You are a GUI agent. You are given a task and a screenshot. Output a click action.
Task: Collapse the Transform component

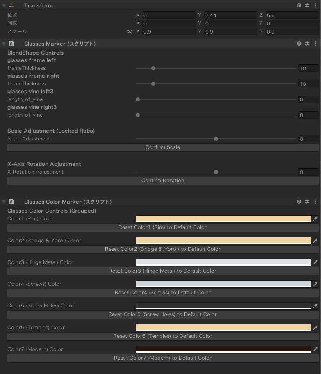(x=4, y=6)
